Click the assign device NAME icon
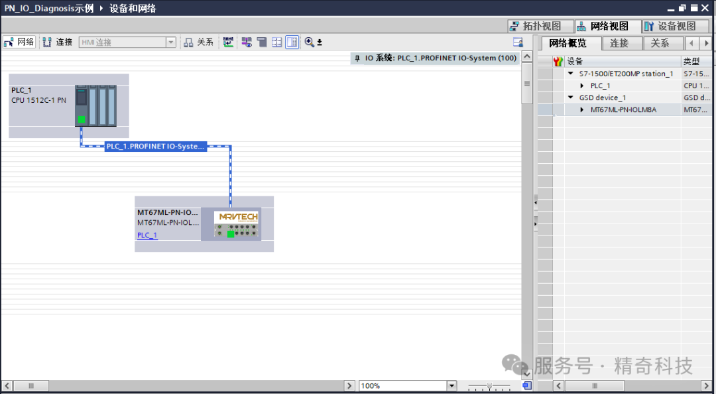Screen dimensions: 716x394 tap(228, 42)
